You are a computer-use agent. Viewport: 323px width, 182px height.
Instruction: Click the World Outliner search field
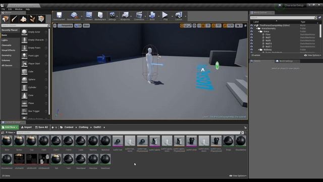tap(284, 18)
